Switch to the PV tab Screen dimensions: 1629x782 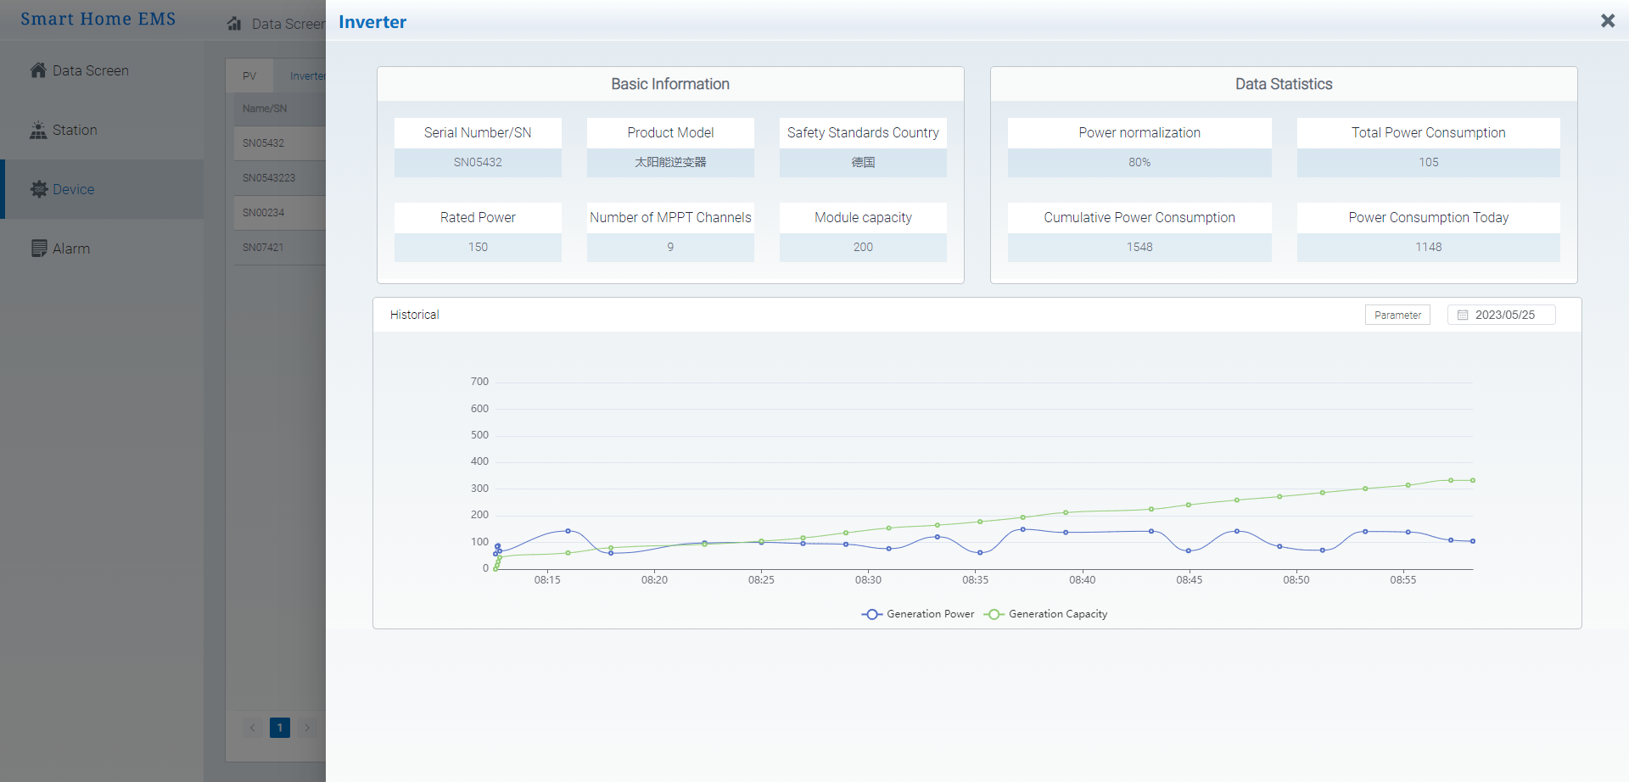pyautogui.click(x=249, y=75)
